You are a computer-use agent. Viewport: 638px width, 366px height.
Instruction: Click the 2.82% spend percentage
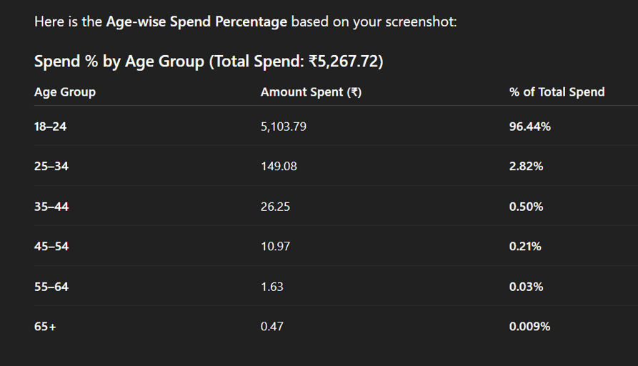pos(526,167)
